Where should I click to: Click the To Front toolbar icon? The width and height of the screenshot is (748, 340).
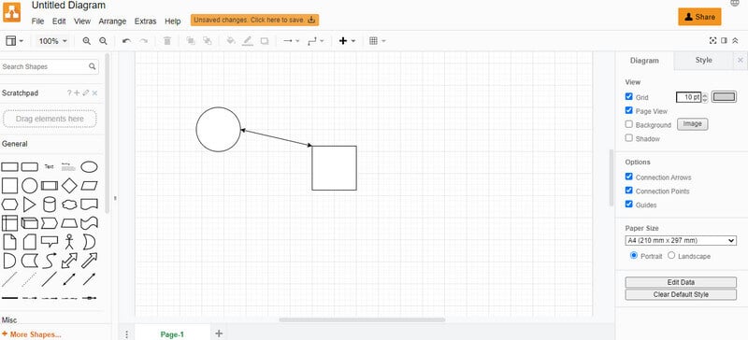(191, 41)
